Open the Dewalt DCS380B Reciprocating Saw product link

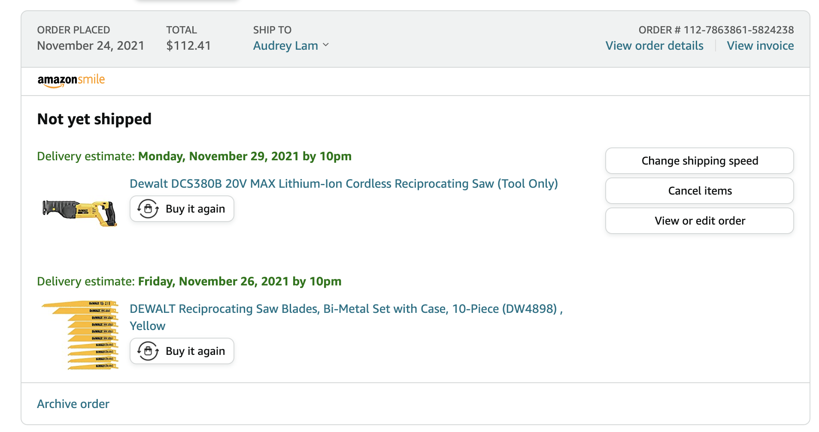343,183
